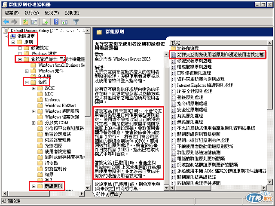
Task: Click the Back arrow toolbar icon
Action: point(6,22)
